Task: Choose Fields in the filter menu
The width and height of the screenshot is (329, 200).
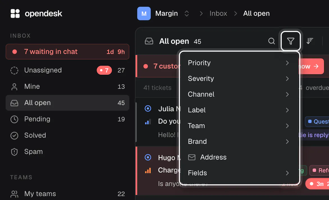Action: [x=239, y=173]
